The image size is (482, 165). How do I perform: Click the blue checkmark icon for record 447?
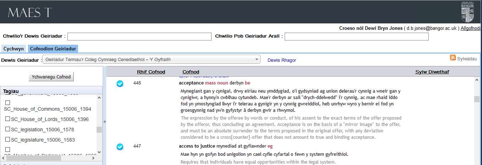[x=120, y=147]
